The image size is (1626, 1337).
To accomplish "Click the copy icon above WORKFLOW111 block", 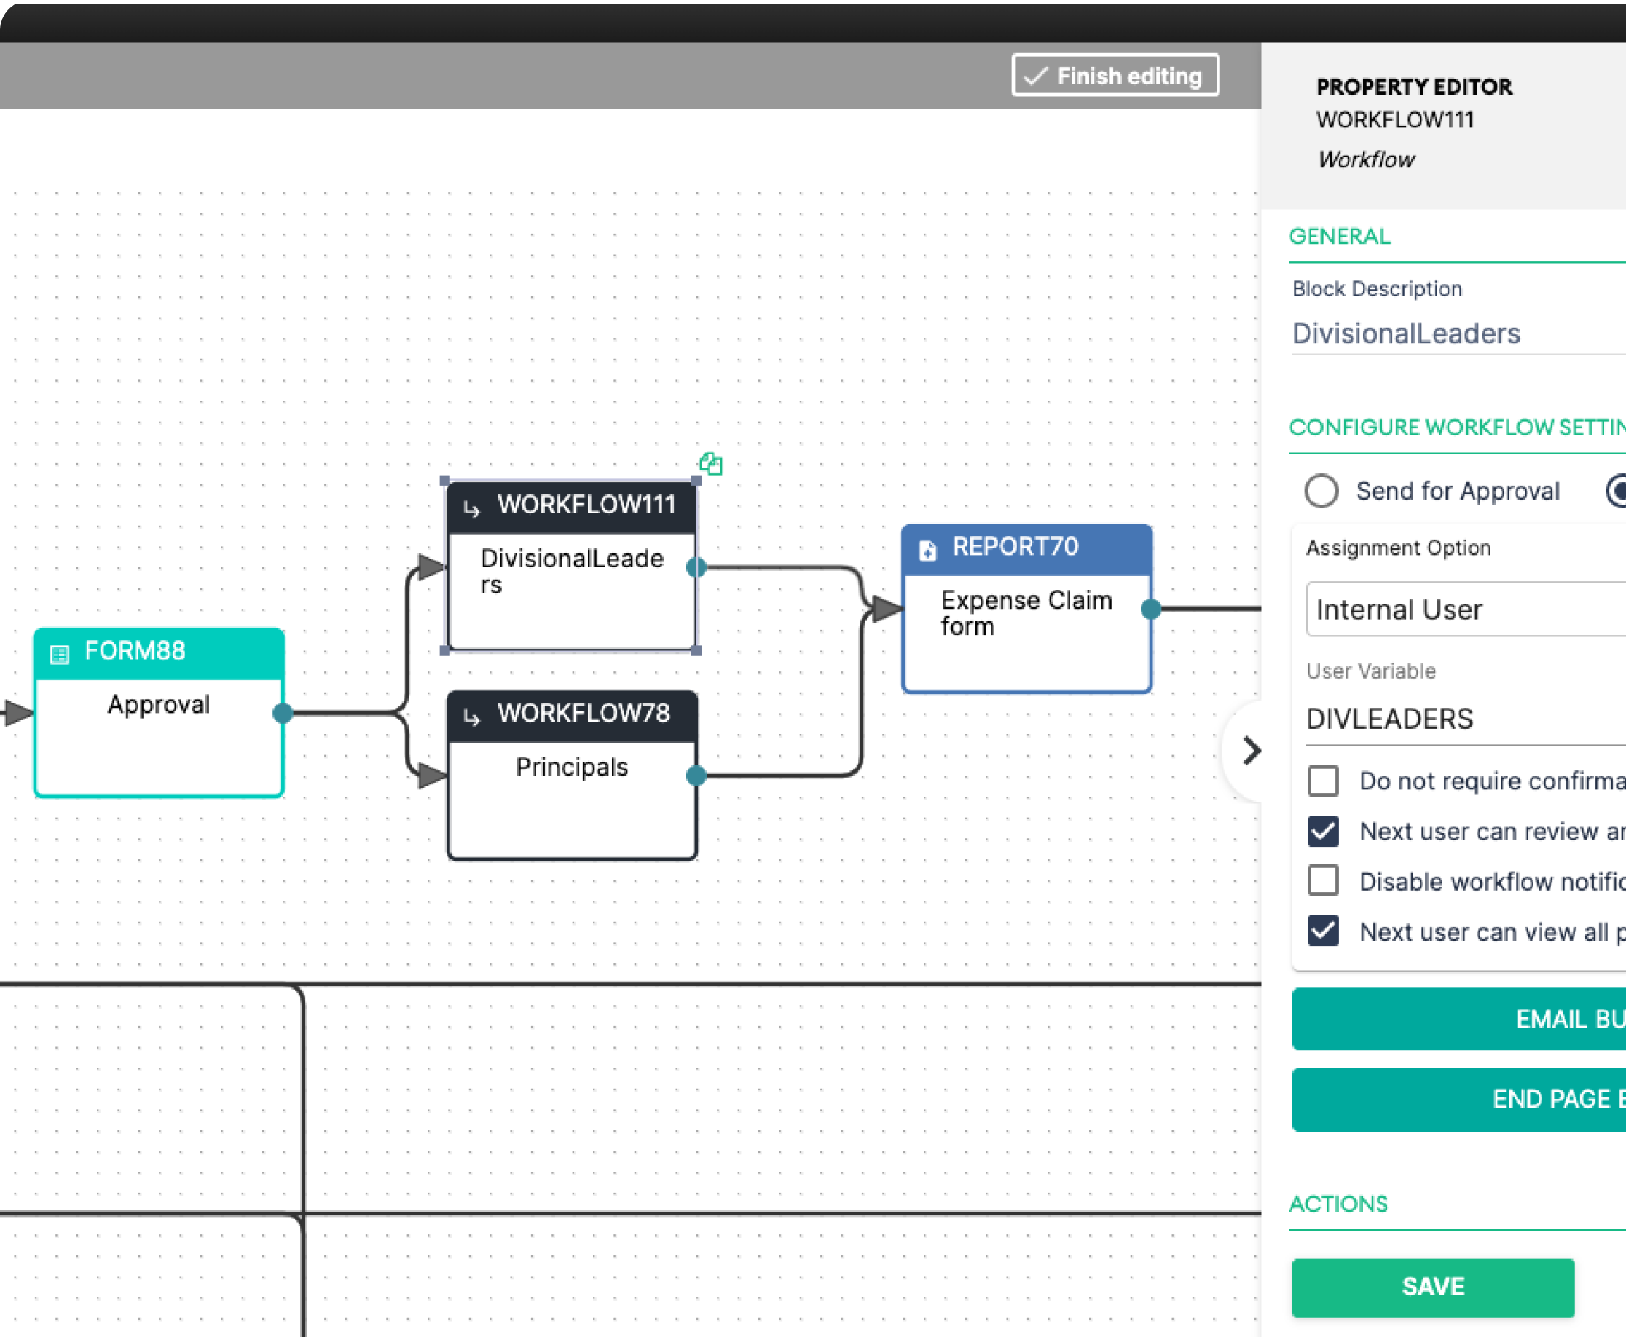I will click(x=710, y=464).
